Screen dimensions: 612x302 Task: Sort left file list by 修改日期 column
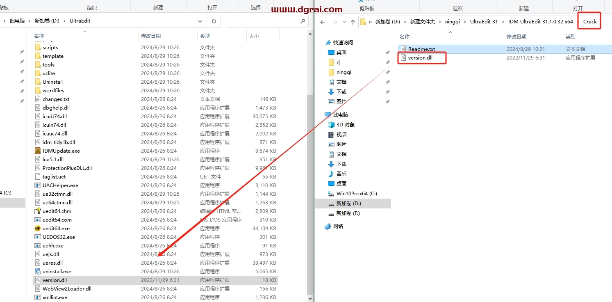click(x=151, y=36)
